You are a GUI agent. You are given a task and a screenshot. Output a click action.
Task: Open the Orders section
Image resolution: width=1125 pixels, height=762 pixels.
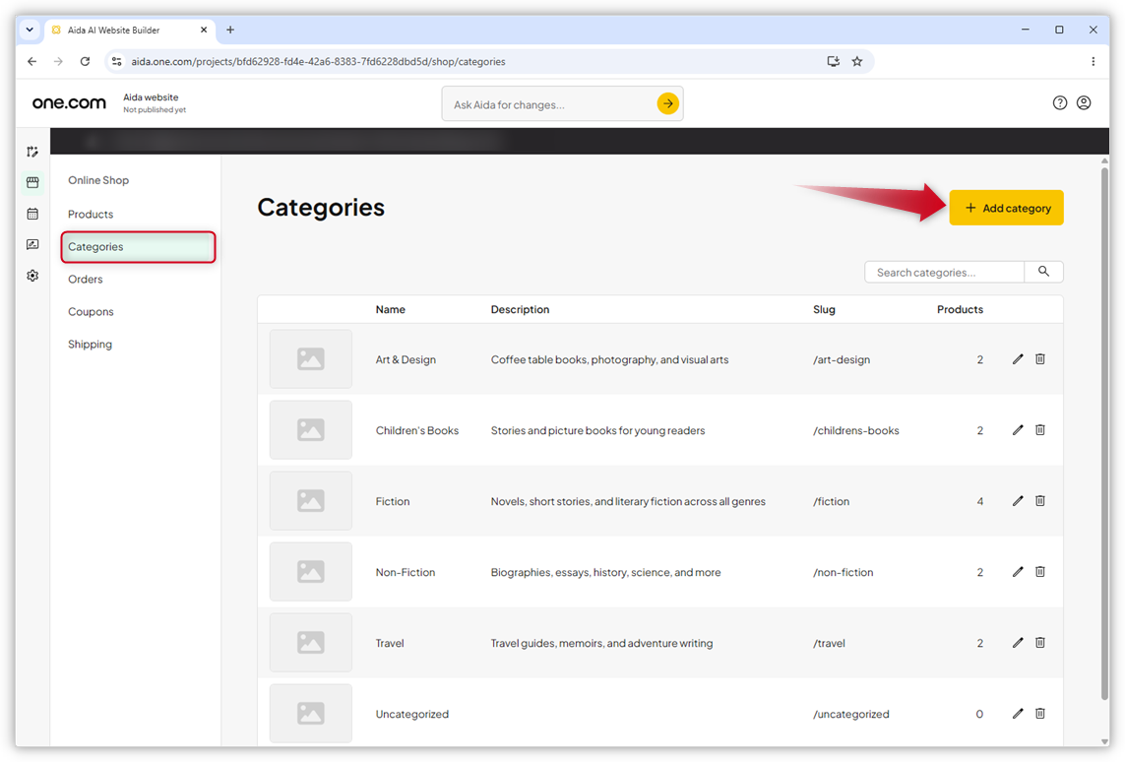(x=86, y=280)
